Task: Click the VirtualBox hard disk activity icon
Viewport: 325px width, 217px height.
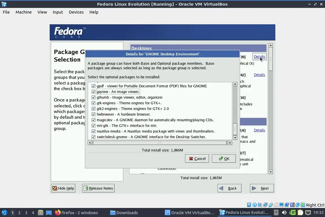Action: [x=249, y=205]
